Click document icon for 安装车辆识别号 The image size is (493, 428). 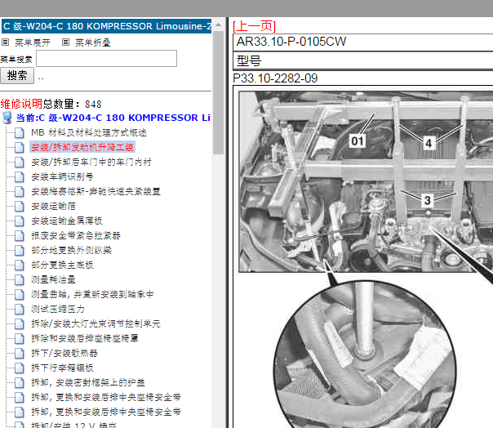click(19, 177)
